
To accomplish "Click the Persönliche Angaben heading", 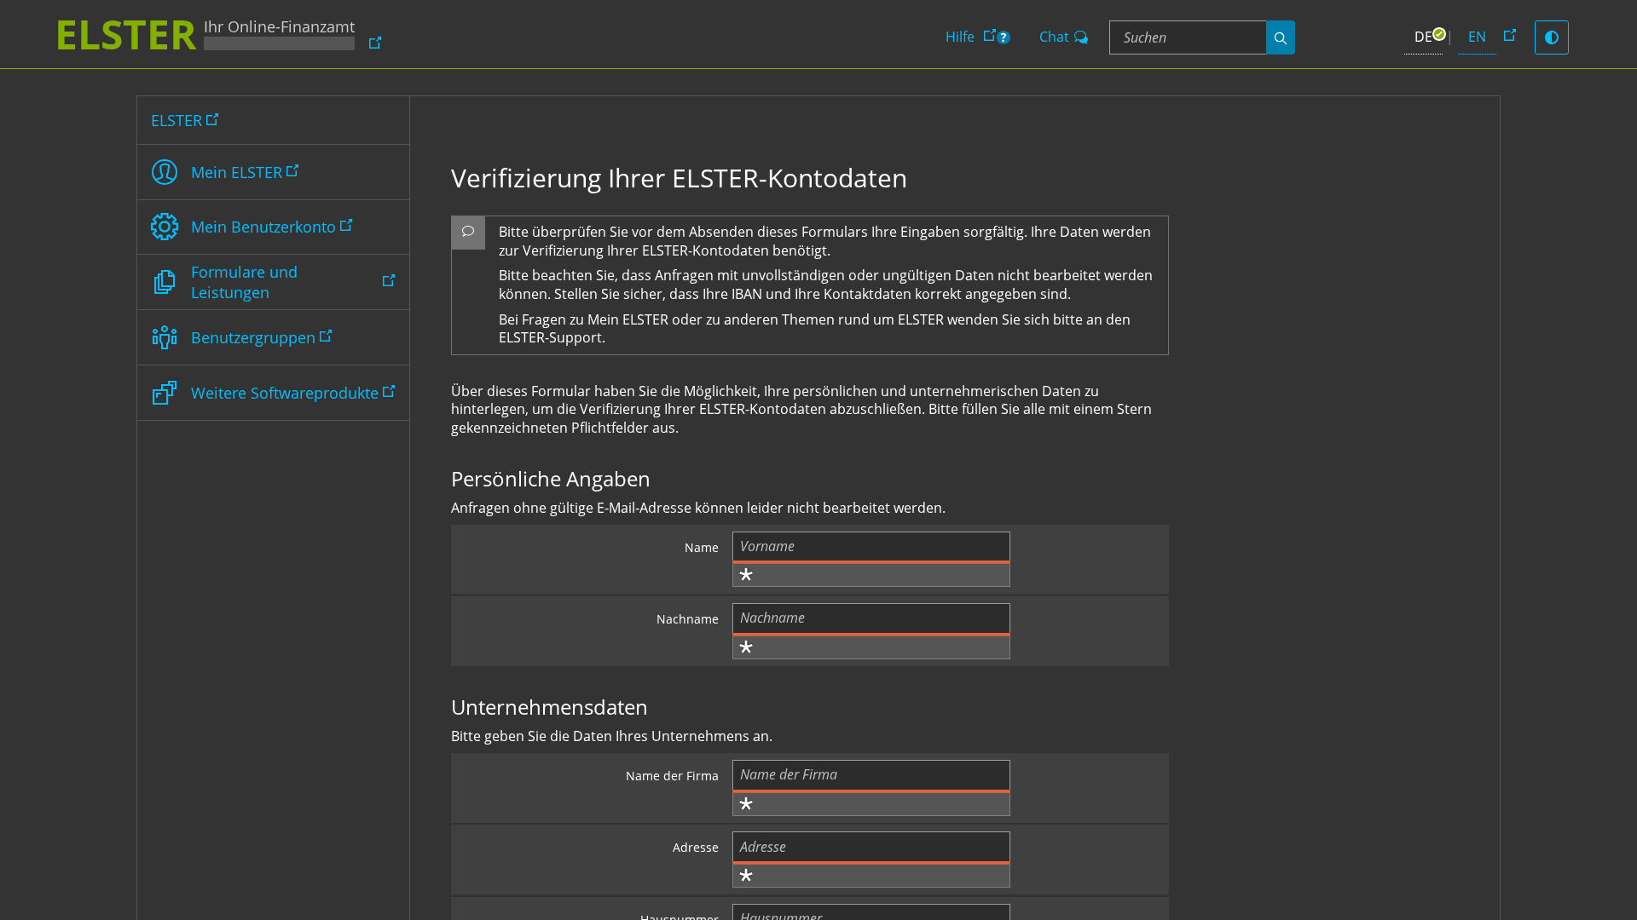I will click(550, 479).
